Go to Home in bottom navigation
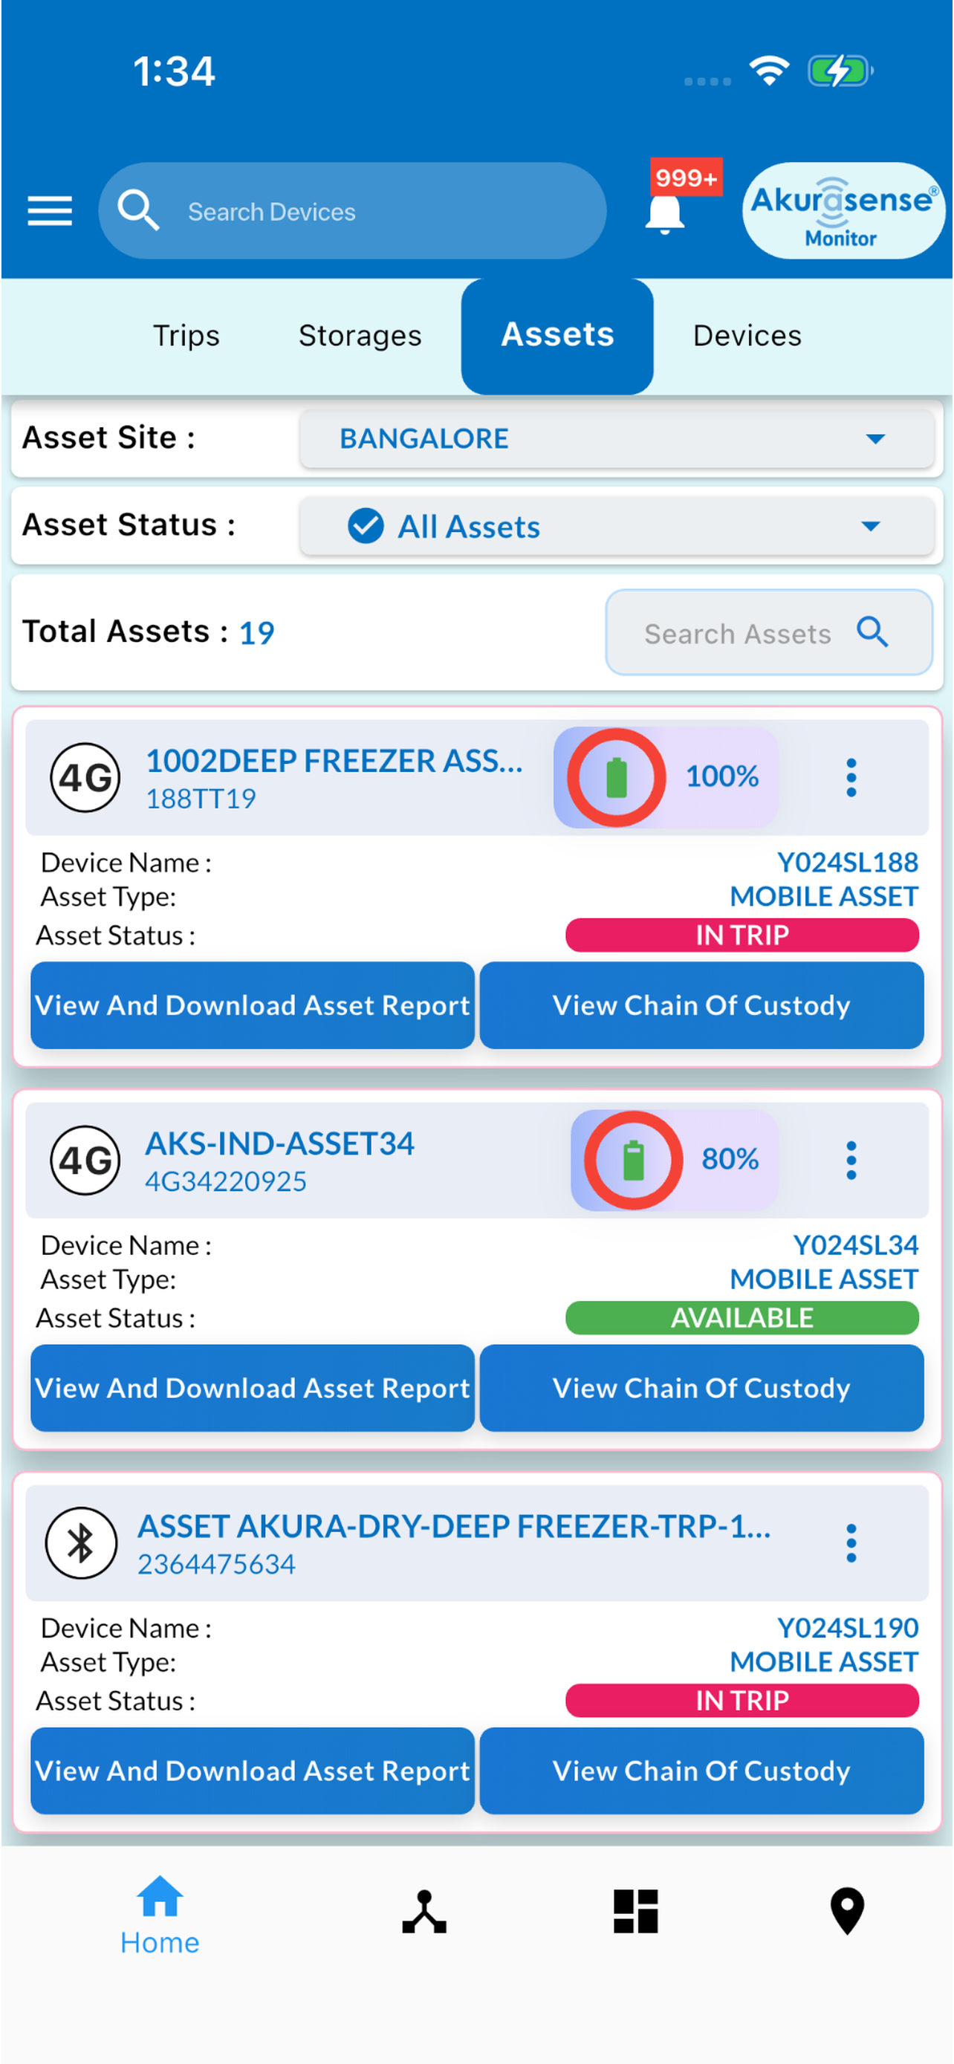954x2064 pixels. tap(160, 1915)
